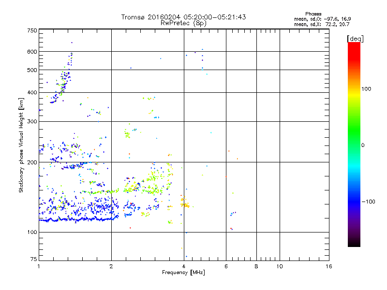Click the colorbar tick label '100'

click(366, 89)
